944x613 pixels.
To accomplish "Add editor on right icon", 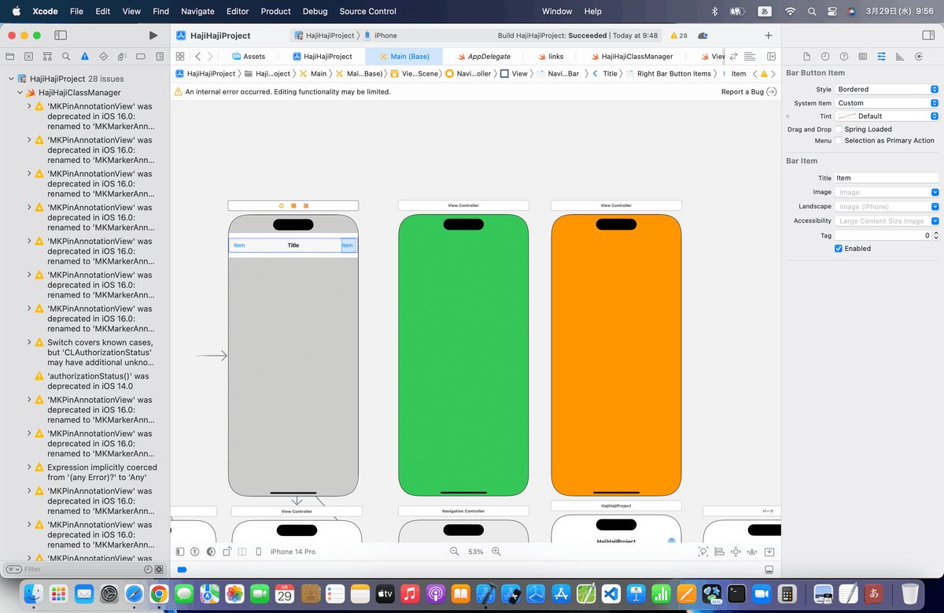I will (x=772, y=57).
